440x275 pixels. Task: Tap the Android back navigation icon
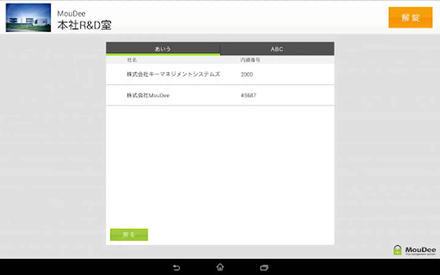click(x=176, y=268)
